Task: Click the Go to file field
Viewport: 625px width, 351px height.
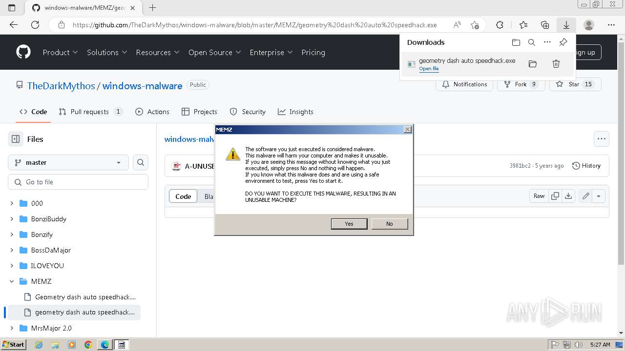Action: coord(78,182)
